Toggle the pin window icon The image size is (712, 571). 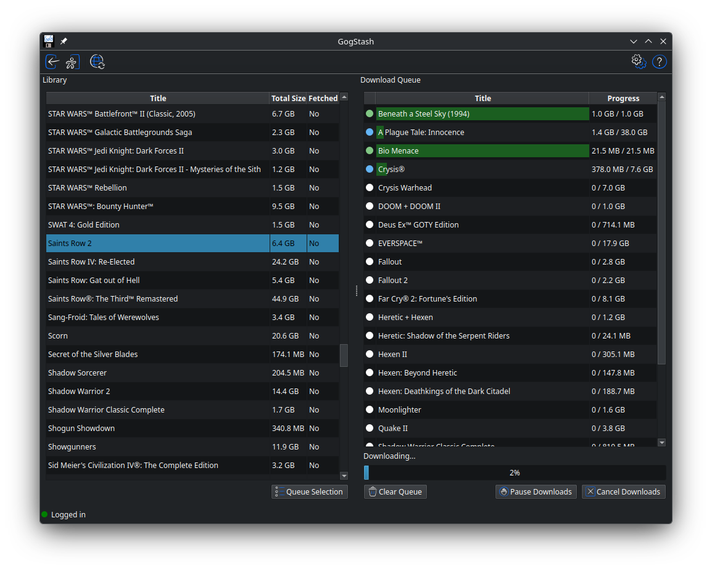(64, 41)
